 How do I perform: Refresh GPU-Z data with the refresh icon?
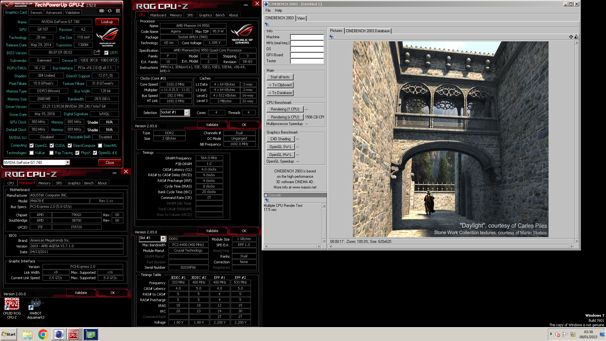[110, 11]
